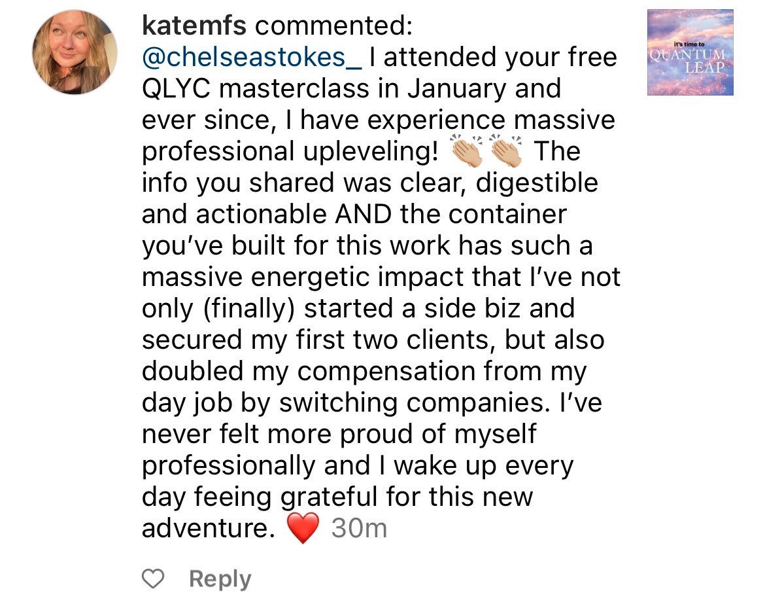Open the Quantum Leap post thumbnail
The image size is (765, 606).
pyautogui.click(x=690, y=52)
